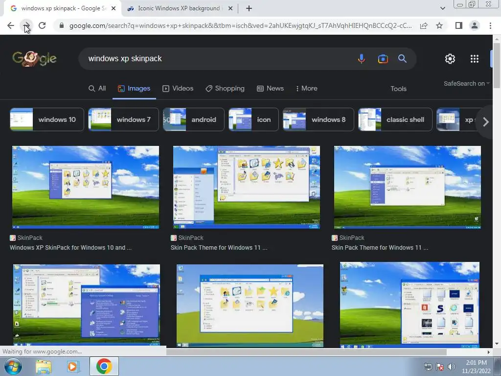Switch to the Iconic Windows XP background tab

pos(178,8)
